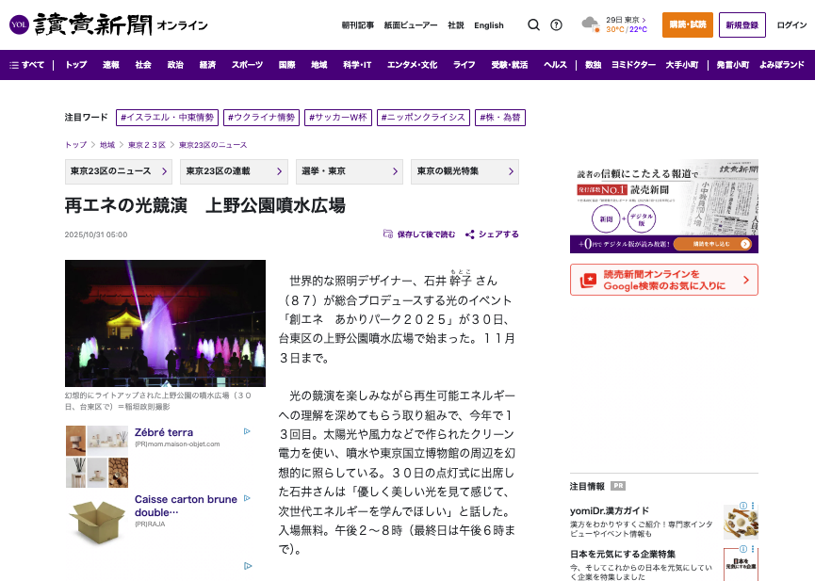Select トップ in purple navigation bar
815x581 pixels.
coord(76,65)
